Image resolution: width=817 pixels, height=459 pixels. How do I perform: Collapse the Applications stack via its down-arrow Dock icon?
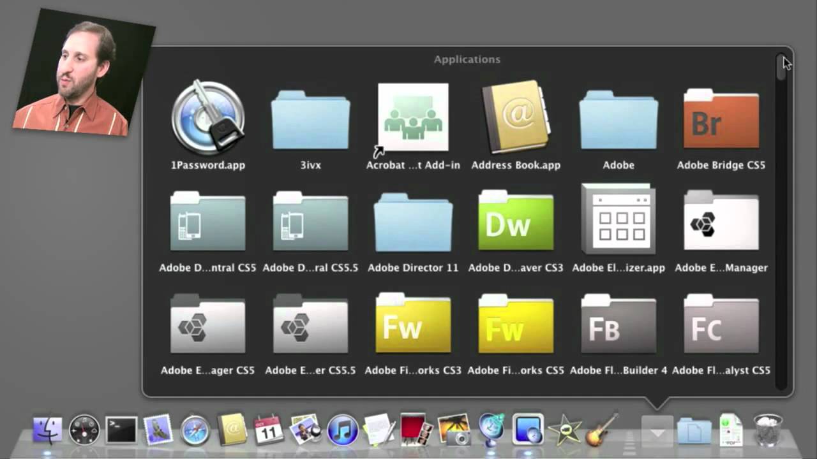pos(657,431)
